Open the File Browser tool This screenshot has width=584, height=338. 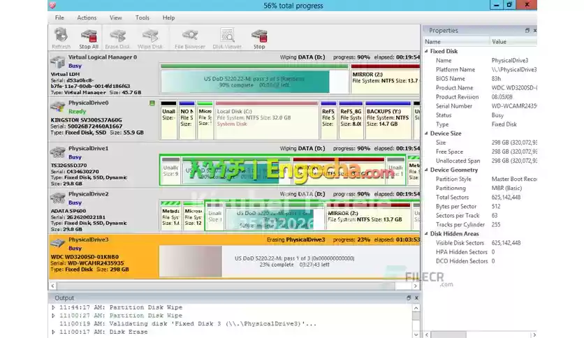(189, 37)
